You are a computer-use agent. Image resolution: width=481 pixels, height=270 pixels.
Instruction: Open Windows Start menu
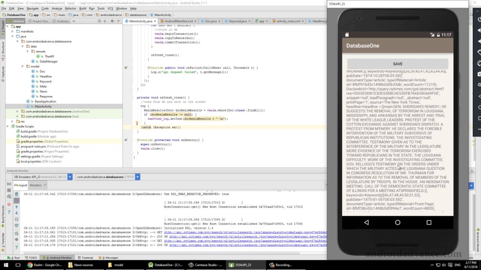[x=6, y=265]
